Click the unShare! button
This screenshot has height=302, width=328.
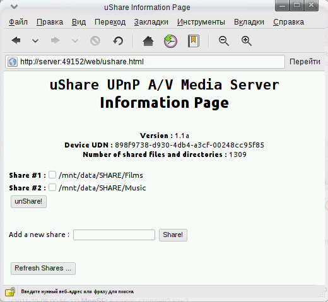click(28, 202)
